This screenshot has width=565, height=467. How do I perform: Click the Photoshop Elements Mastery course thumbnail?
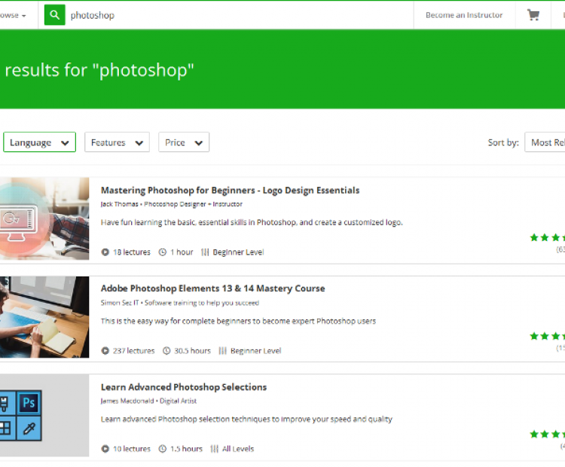[44, 317]
